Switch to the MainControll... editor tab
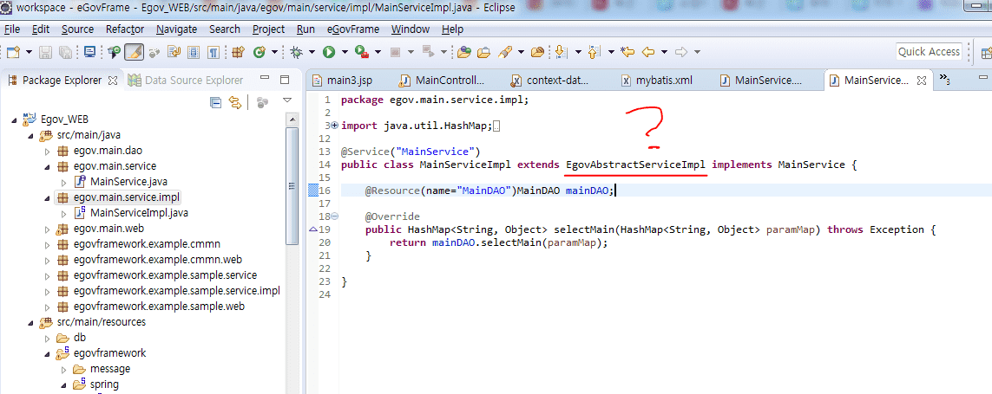The height and width of the screenshot is (394, 992). (x=443, y=81)
